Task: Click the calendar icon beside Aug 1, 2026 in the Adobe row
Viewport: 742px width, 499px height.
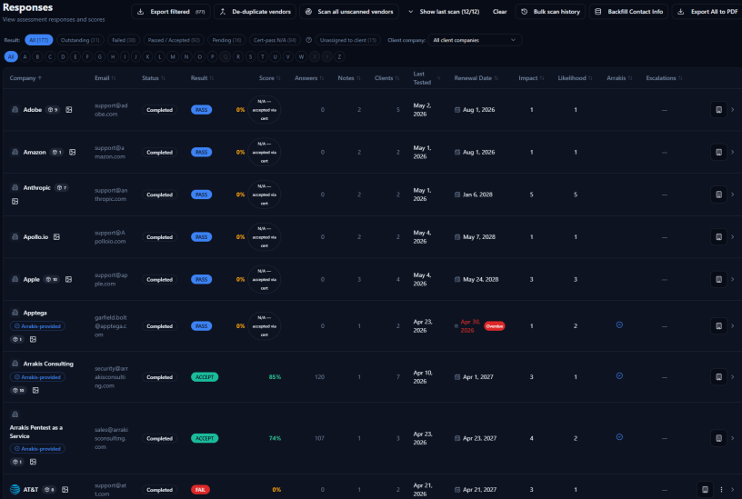Action: pos(457,110)
